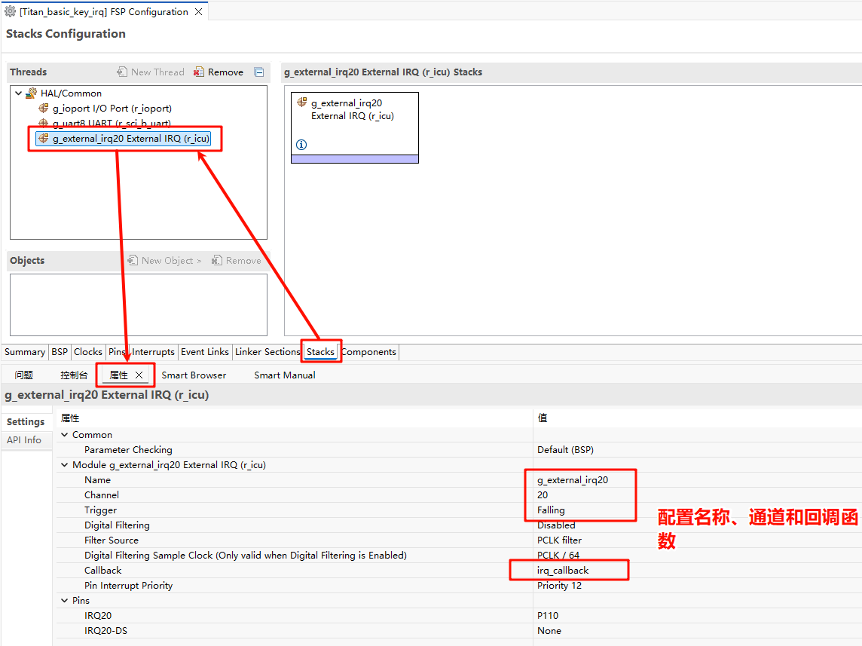862x646 pixels.
Task: Collapse the Module g_external_irq20 properties group
Action: click(x=65, y=465)
